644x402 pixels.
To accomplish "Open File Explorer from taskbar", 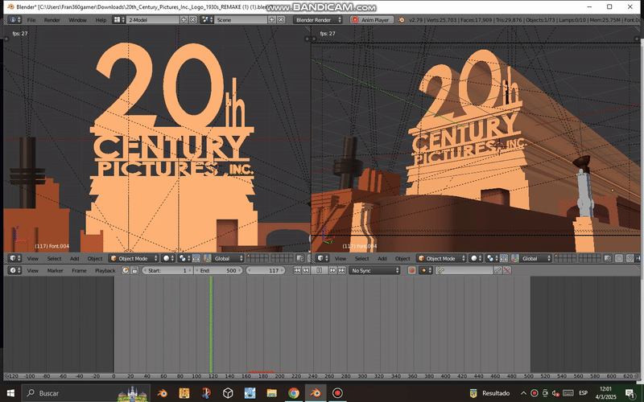I will click(x=271, y=393).
